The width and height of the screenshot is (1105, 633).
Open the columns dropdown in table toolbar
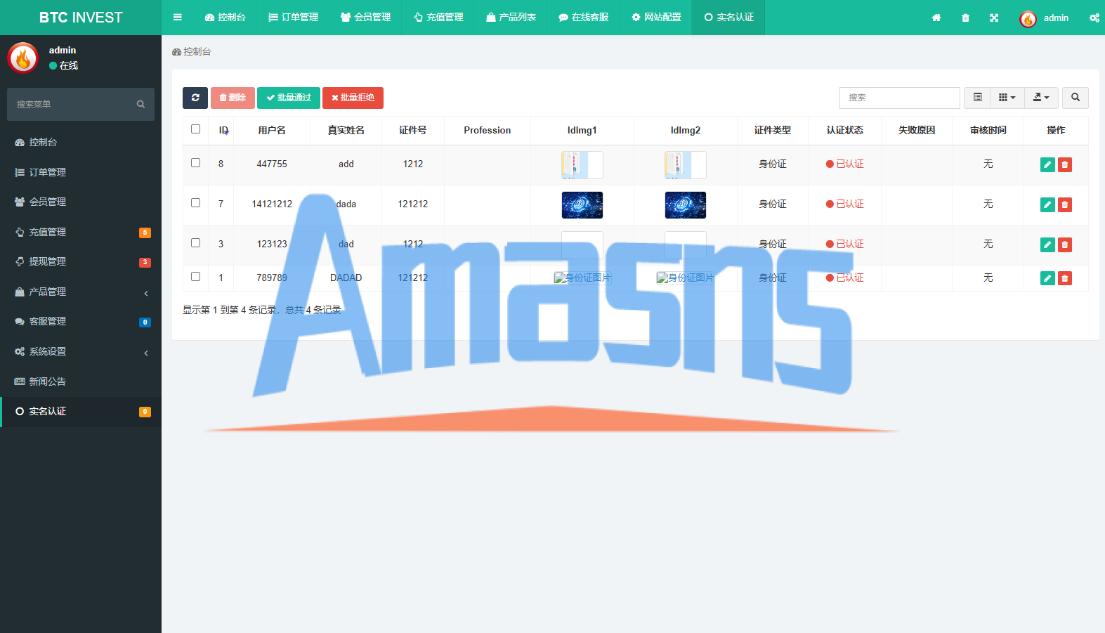[x=1007, y=98]
